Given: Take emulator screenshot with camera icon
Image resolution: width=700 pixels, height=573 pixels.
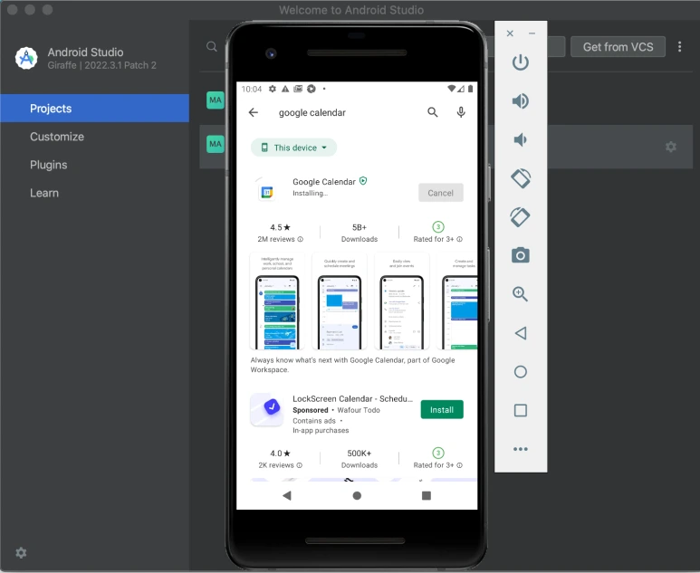Looking at the screenshot, I should click(520, 255).
